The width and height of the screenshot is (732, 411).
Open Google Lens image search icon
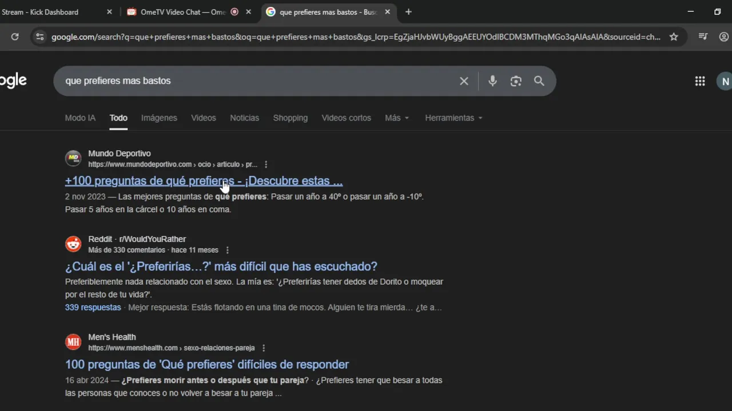pyautogui.click(x=516, y=81)
